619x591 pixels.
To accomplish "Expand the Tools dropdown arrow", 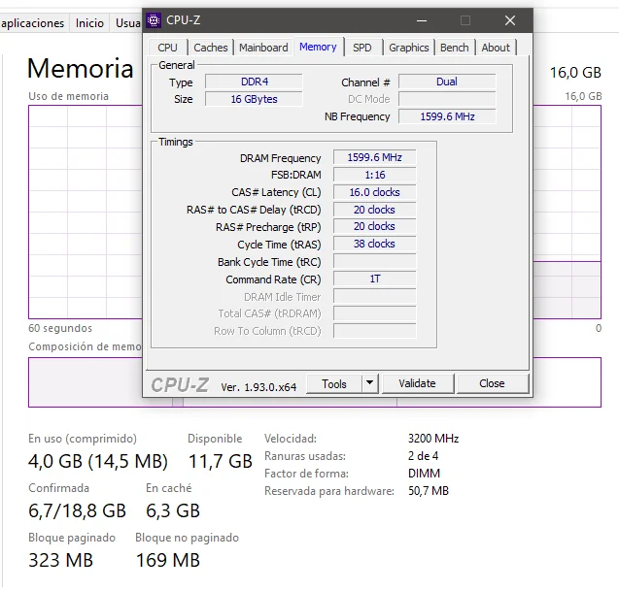I will 369,383.
